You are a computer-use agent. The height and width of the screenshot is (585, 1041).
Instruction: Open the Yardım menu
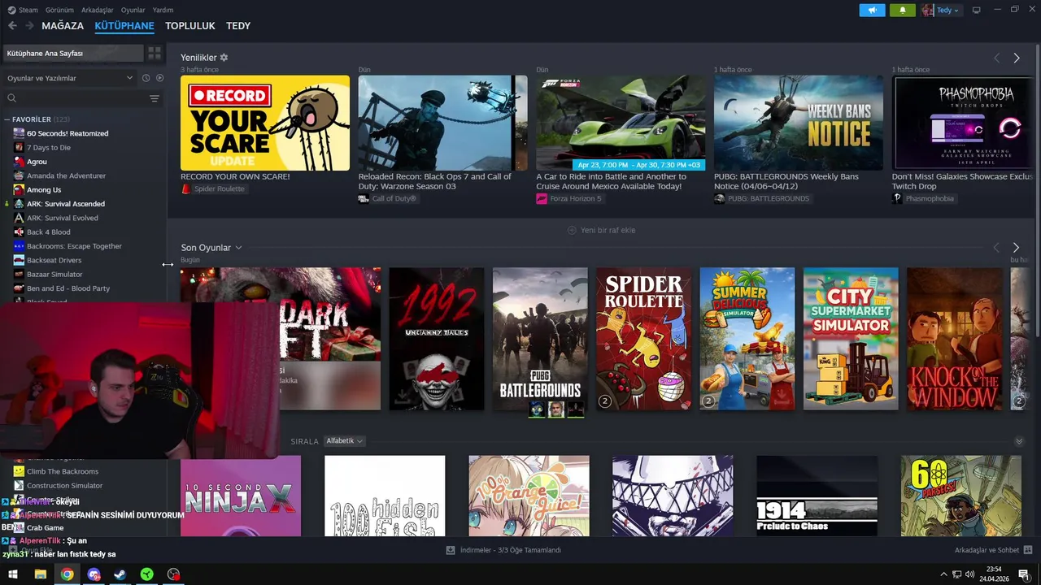click(x=163, y=11)
